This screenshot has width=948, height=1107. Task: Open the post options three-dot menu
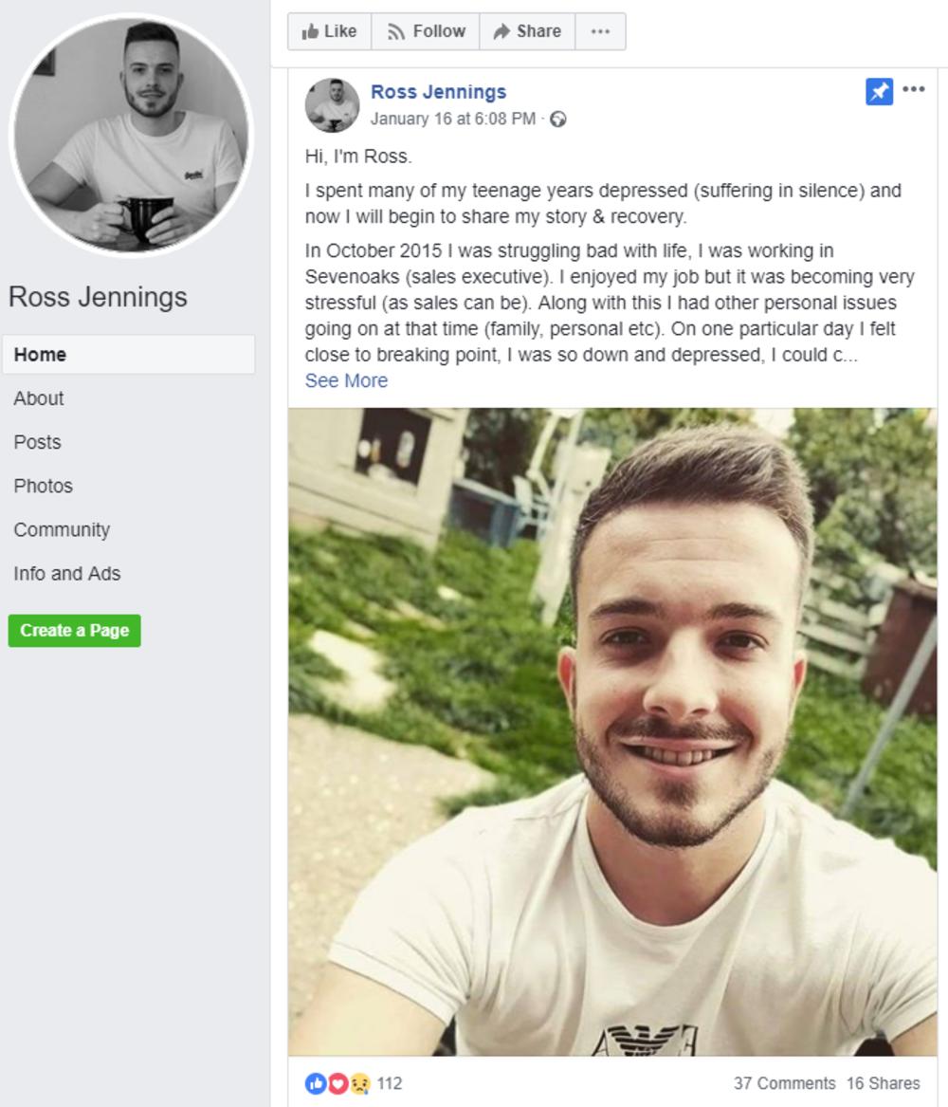pos(914,89)
